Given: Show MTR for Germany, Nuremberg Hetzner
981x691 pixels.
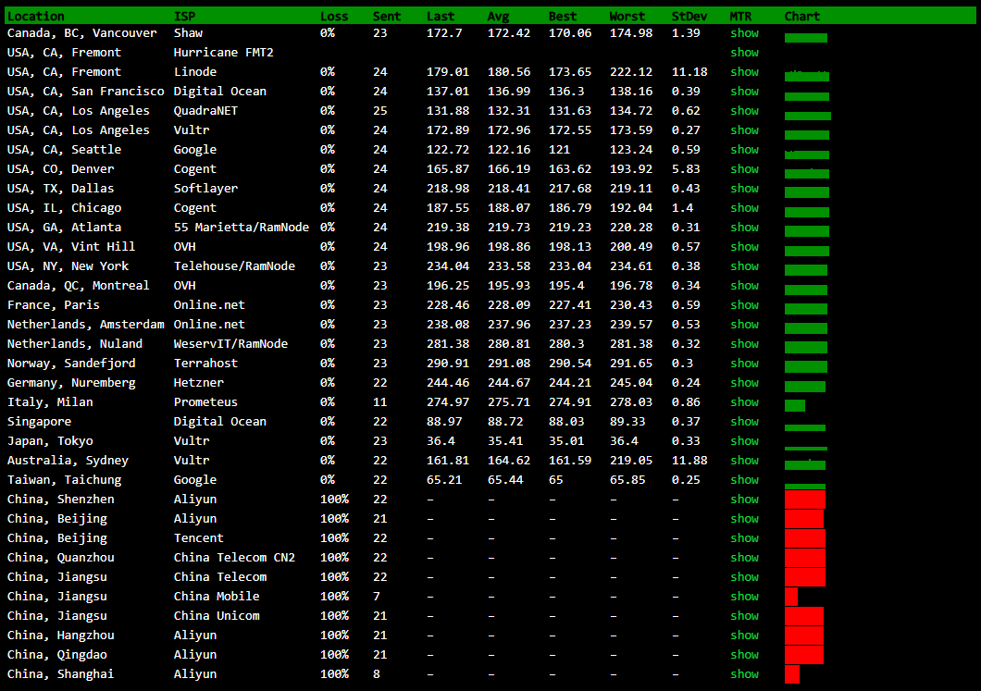Looking at the screenshot, I should point(744,383).
